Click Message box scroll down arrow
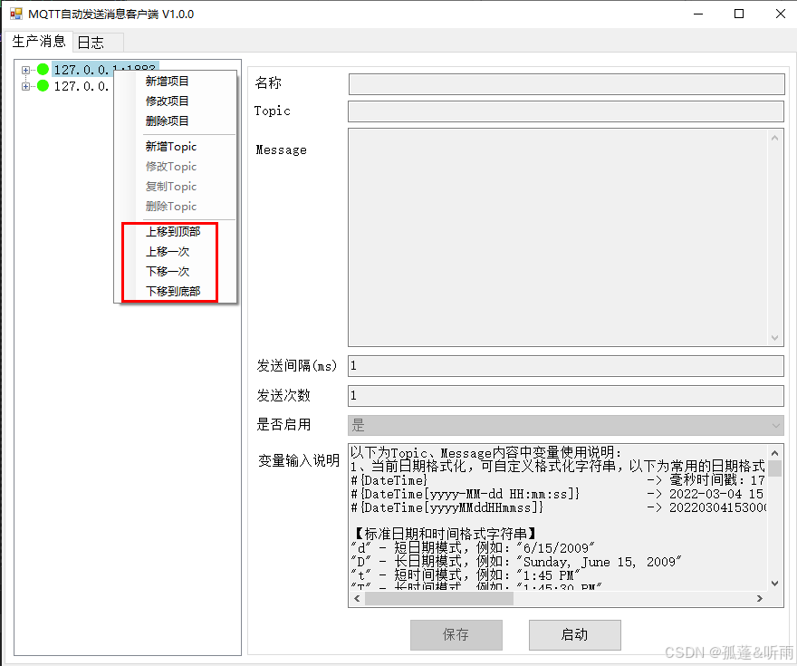 [x=774, y=338]
